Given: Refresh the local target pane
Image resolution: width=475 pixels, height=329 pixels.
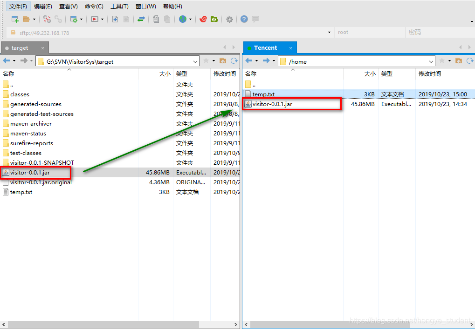Looking at the screenshot, I should click(234, 61).
